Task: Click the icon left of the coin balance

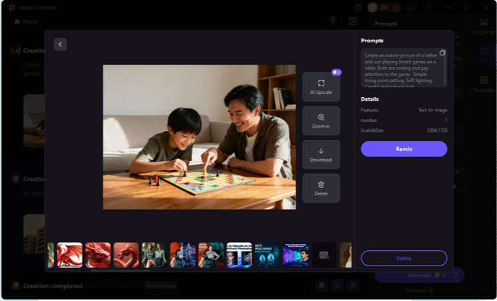Action: coord(358,7)
